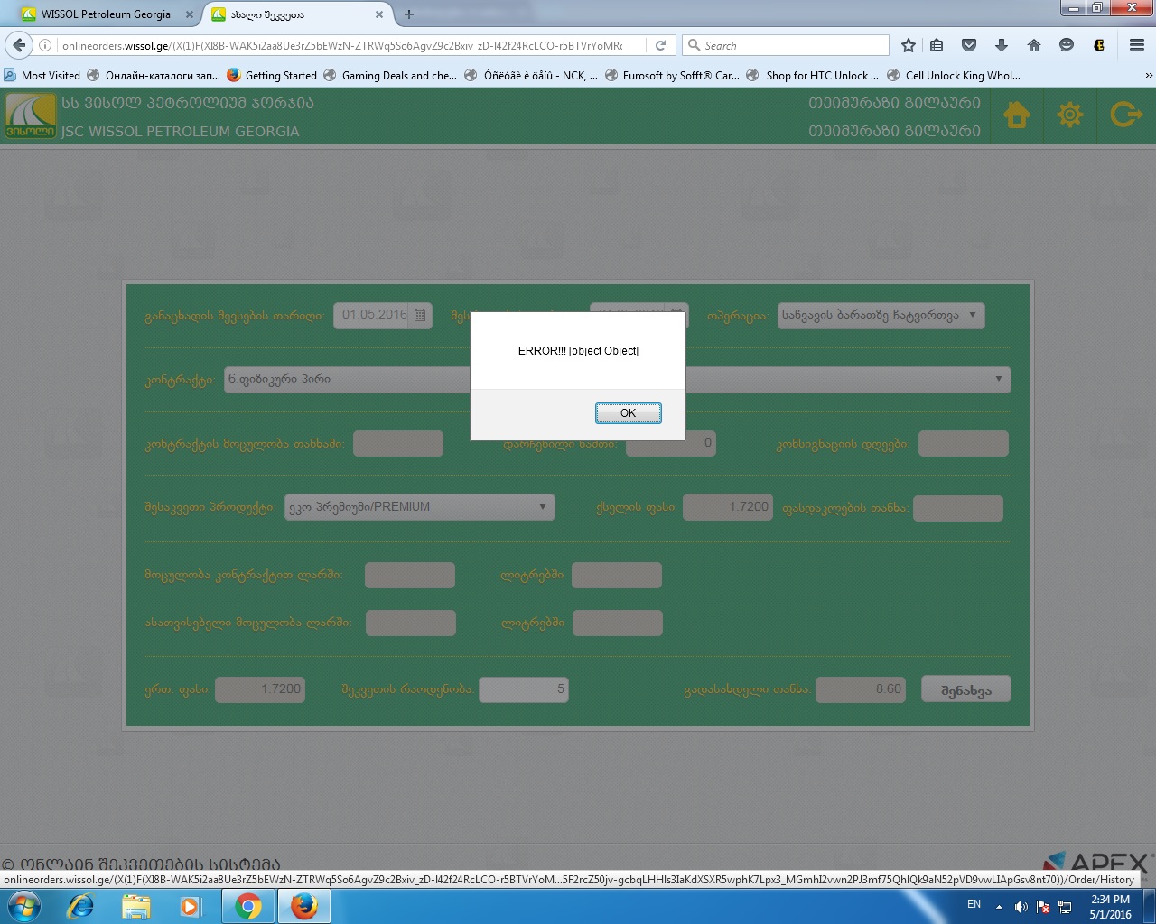The height and width of the screenshot is (924, 1156).
Task: Click order quantity field showing 5
Action: [x=524, y=689]
